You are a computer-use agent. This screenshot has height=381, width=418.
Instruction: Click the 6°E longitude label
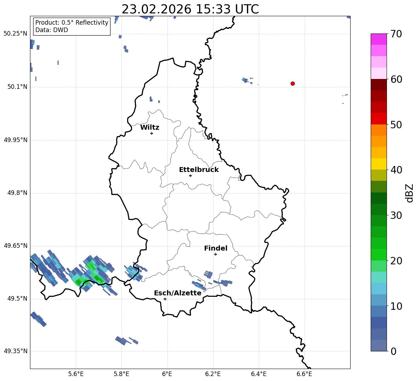167,374
